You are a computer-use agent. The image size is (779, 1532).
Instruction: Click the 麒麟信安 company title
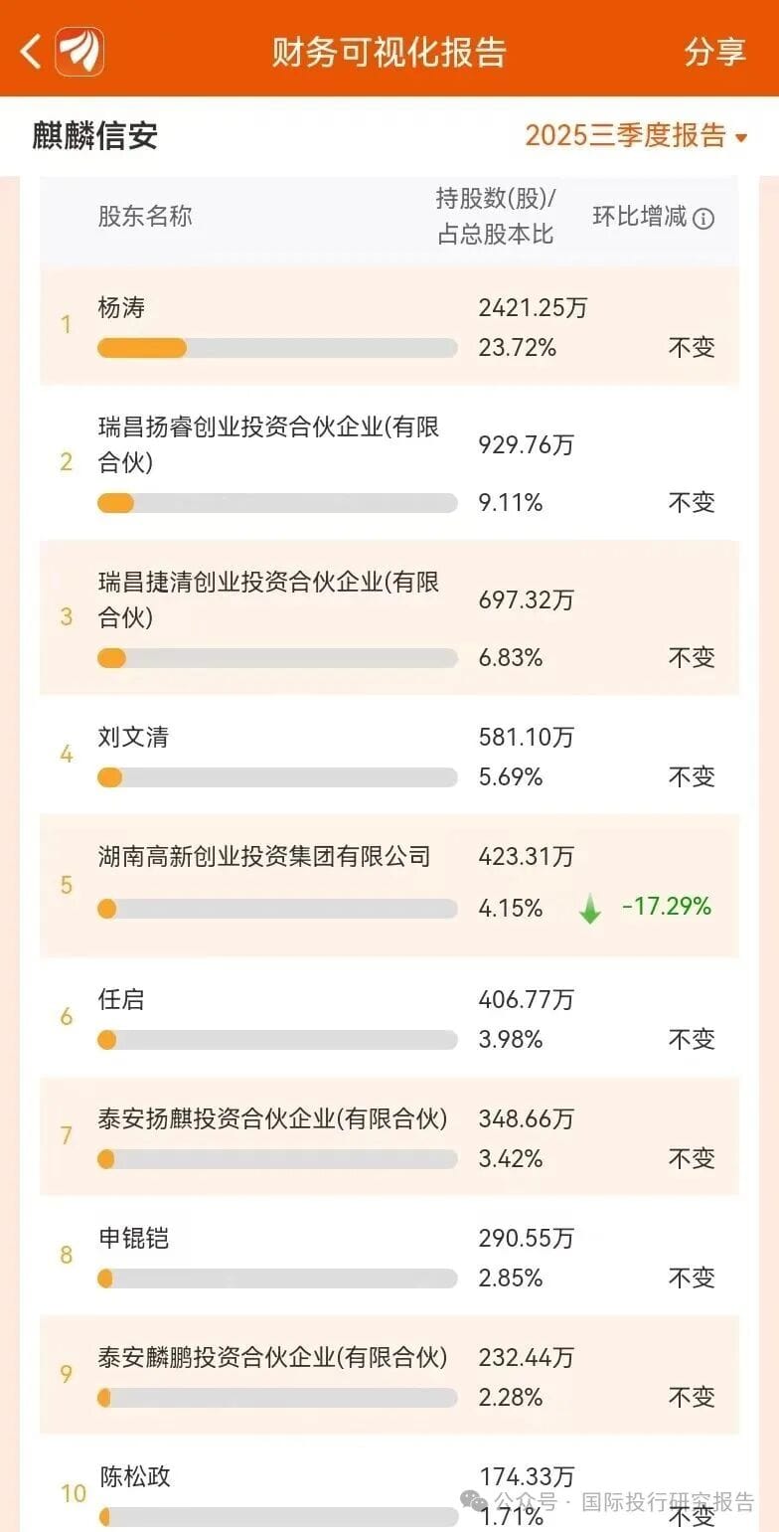tap(95, 135)
